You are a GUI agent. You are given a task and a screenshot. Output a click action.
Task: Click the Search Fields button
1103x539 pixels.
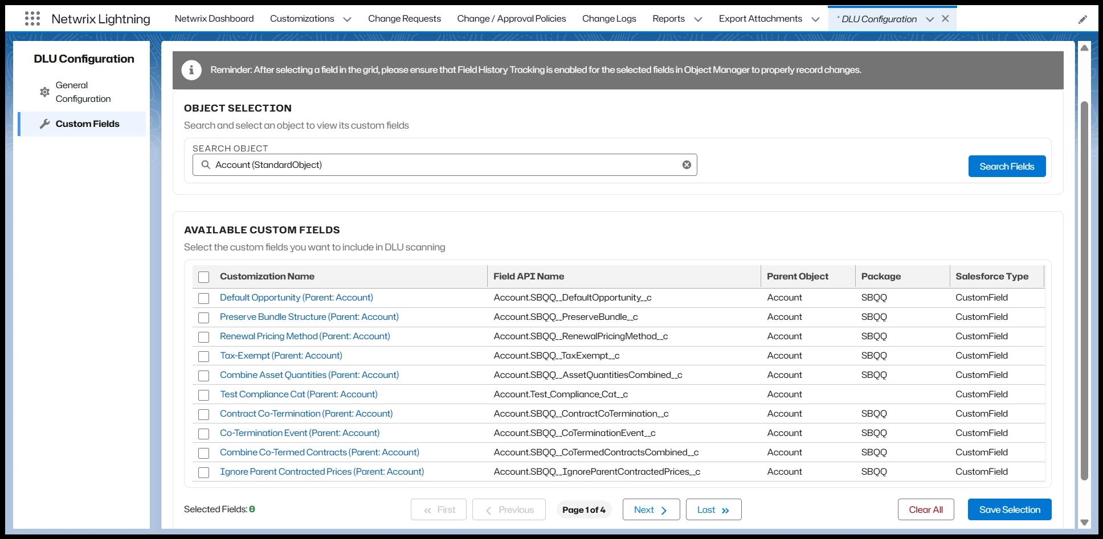1007,166
